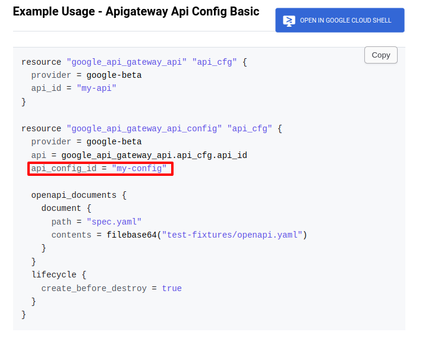Viewport: 422px width, 341px height.
Task: Click the api_id = "my-api" line
Action: click(74, 89)
